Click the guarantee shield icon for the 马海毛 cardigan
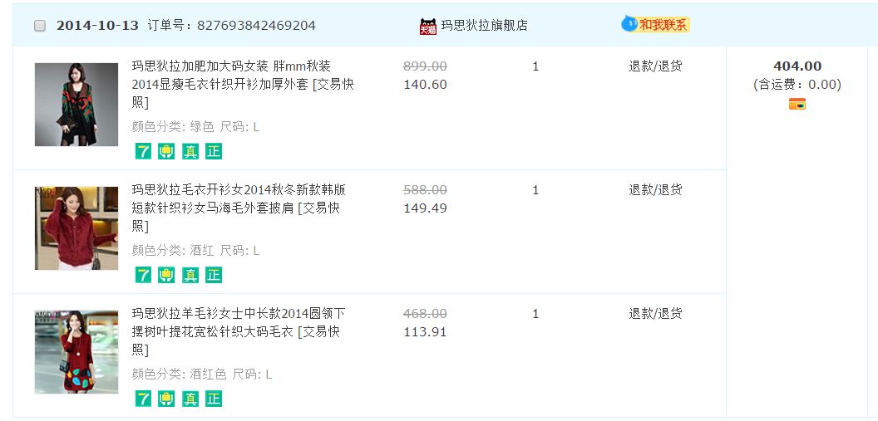Viewport: 878px width, 421px height. [166, 275]
